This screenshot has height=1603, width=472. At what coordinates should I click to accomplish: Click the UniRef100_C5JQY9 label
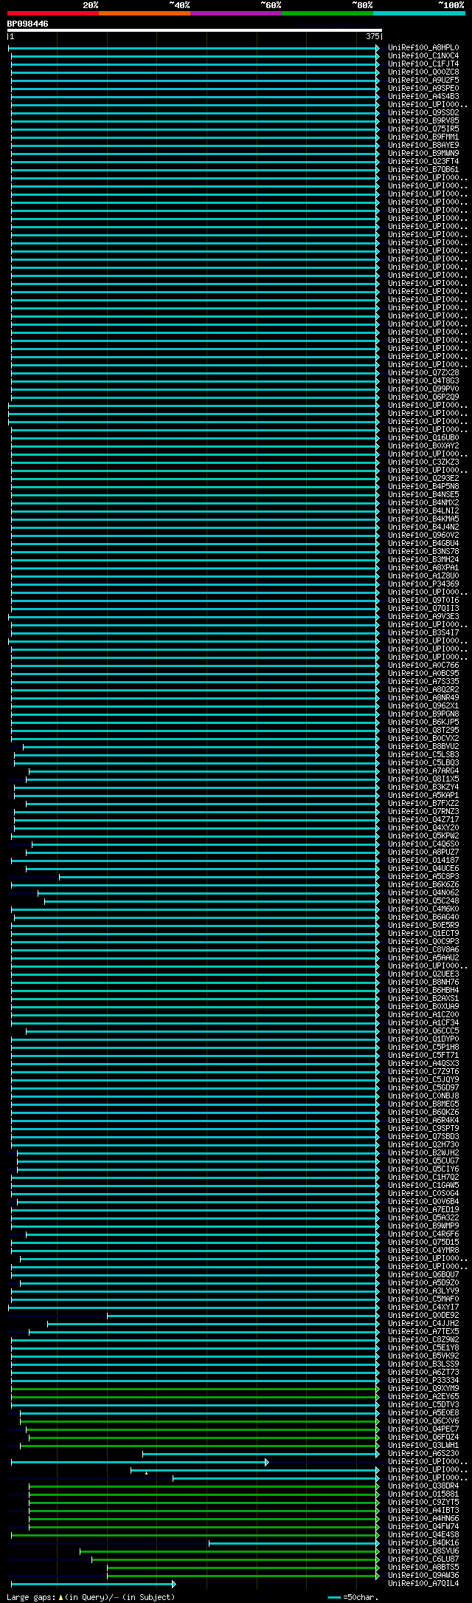coord(423,1080)
